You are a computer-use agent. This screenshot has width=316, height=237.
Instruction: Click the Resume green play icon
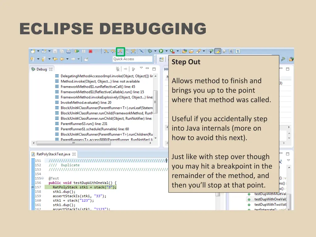click(x=77, y=51)
